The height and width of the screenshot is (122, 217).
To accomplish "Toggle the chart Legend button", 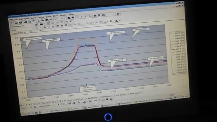I will 49,23.
